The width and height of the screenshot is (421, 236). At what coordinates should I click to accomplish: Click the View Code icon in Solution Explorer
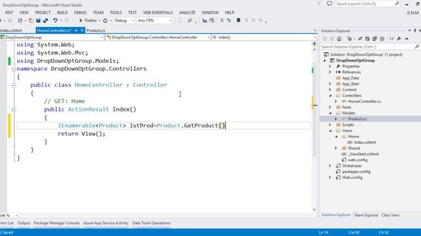tap(391, 39)
